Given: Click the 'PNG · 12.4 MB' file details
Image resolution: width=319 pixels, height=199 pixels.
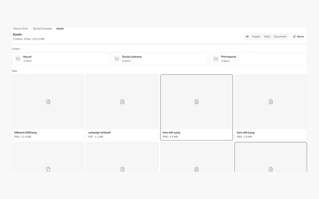Looking at the screenshot, I should [23, 137].
